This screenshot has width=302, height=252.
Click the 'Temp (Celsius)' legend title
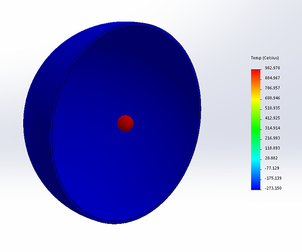click(265, 58)
